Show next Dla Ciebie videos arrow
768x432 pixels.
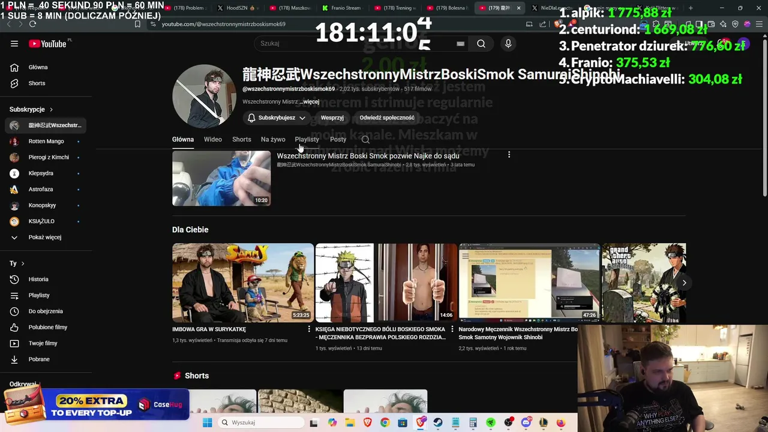[x=684, y=283]
